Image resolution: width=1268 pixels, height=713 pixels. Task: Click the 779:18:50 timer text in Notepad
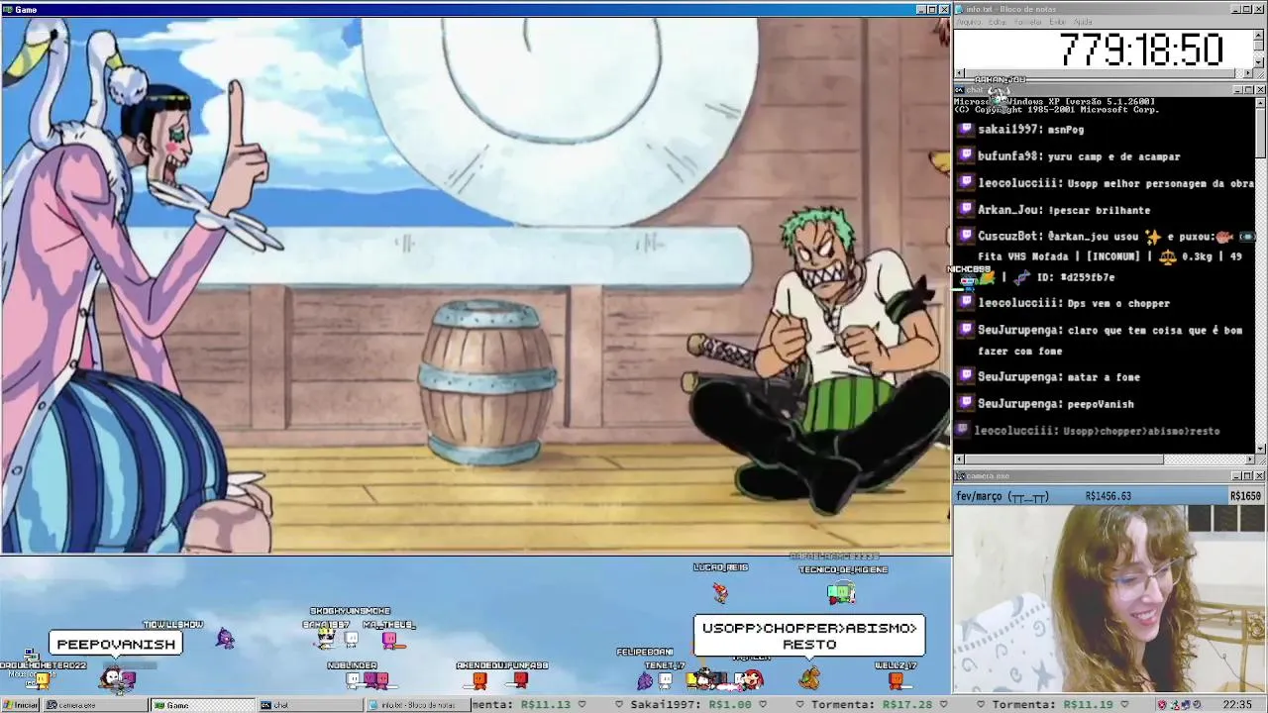click(x=1142, y=50)
